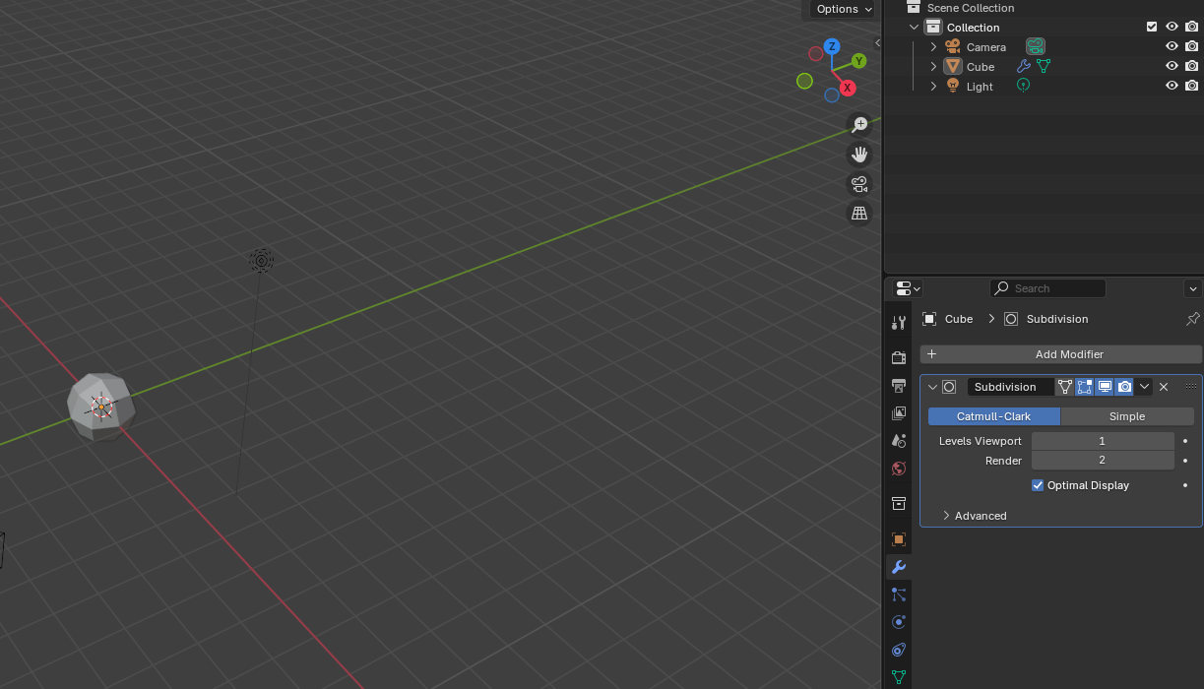Click the Subdivision modifier name field
Screen dimensions: 1204x689
tap(1010, 387)
